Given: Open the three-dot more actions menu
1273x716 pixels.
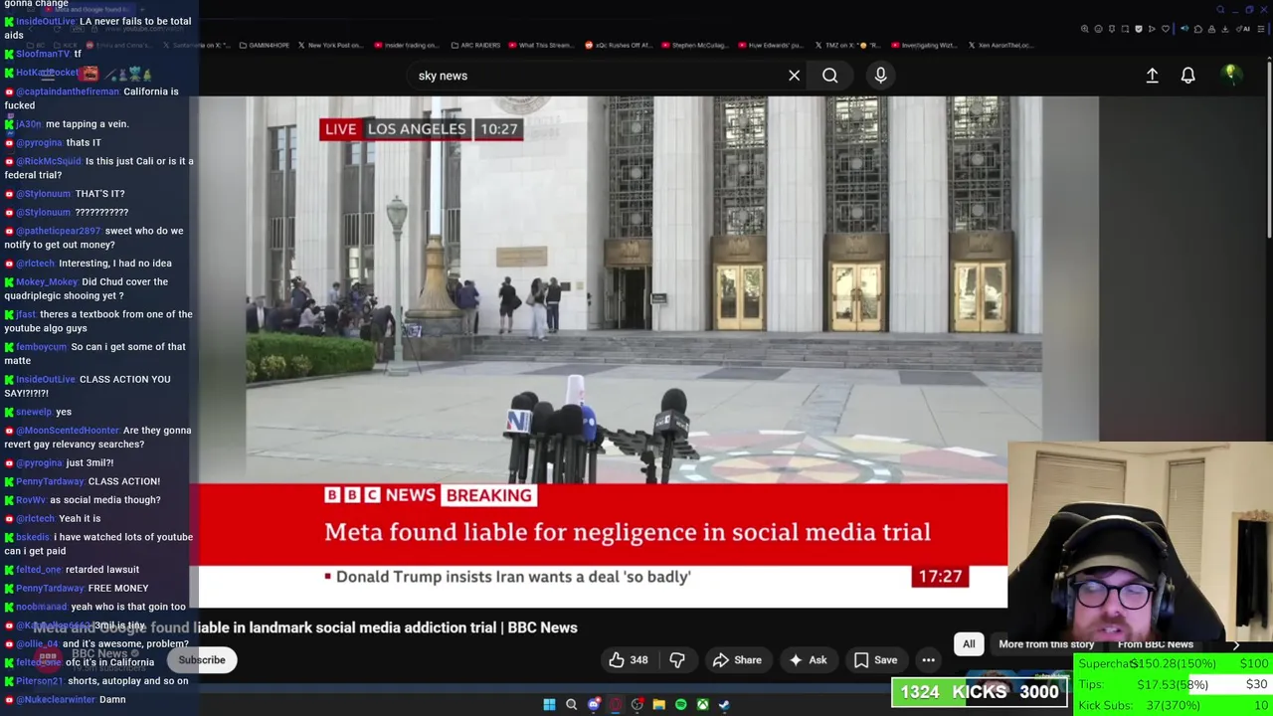Looking at the screenshot, I should point(928,660).
